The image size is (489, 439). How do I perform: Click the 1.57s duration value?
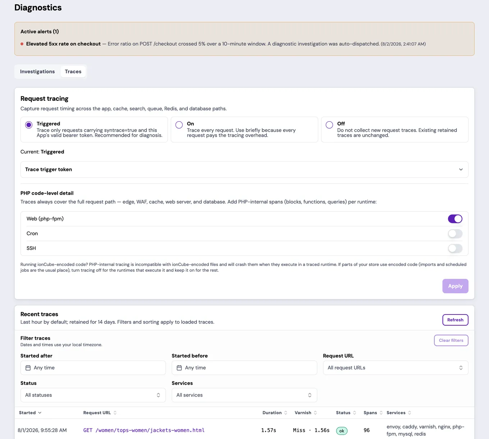point(269,430)
